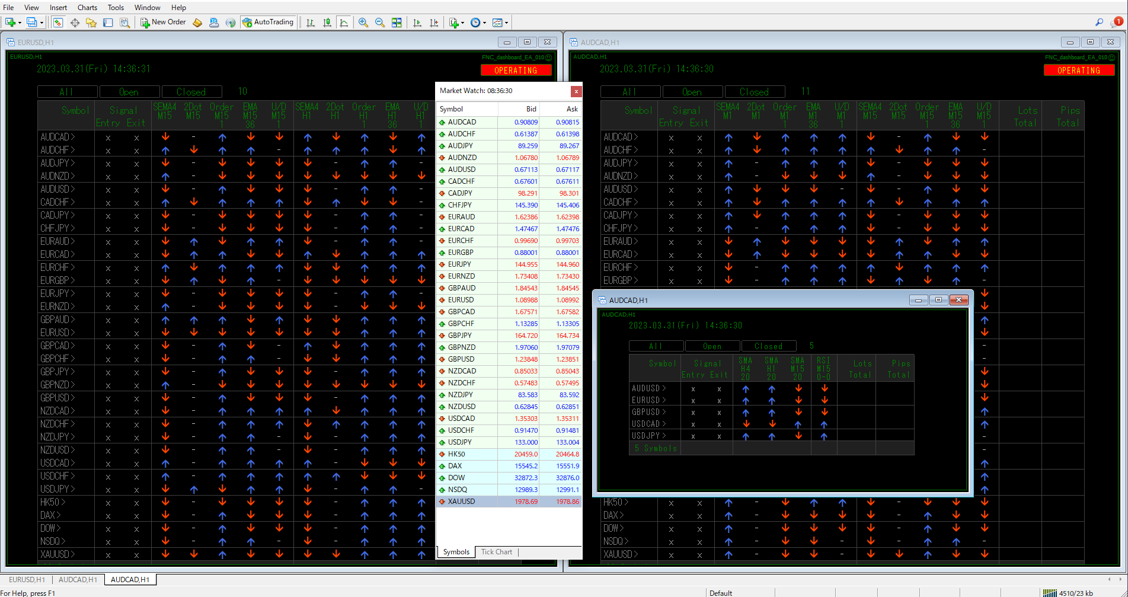Expand the Templates dropdown arrow
The width and height of the screenshot is (1128, 597).
click(x=506, y=23)
